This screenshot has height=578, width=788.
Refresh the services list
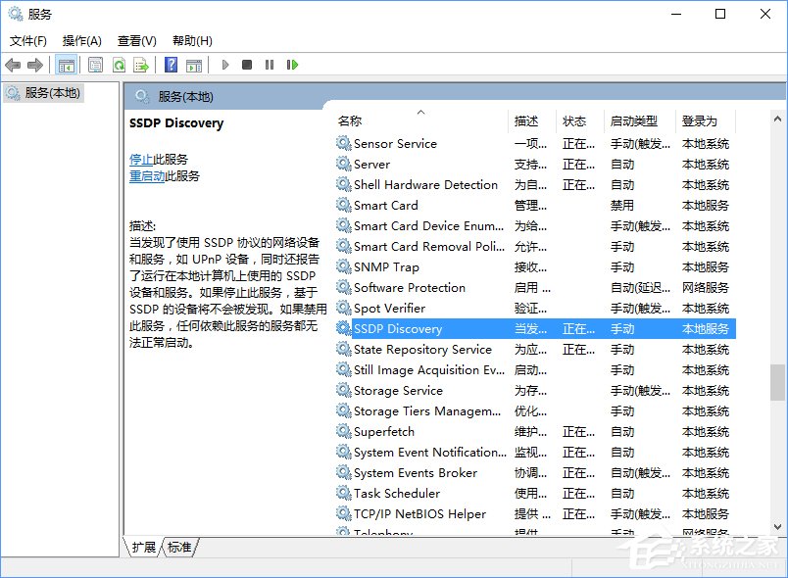click(118, 65)
